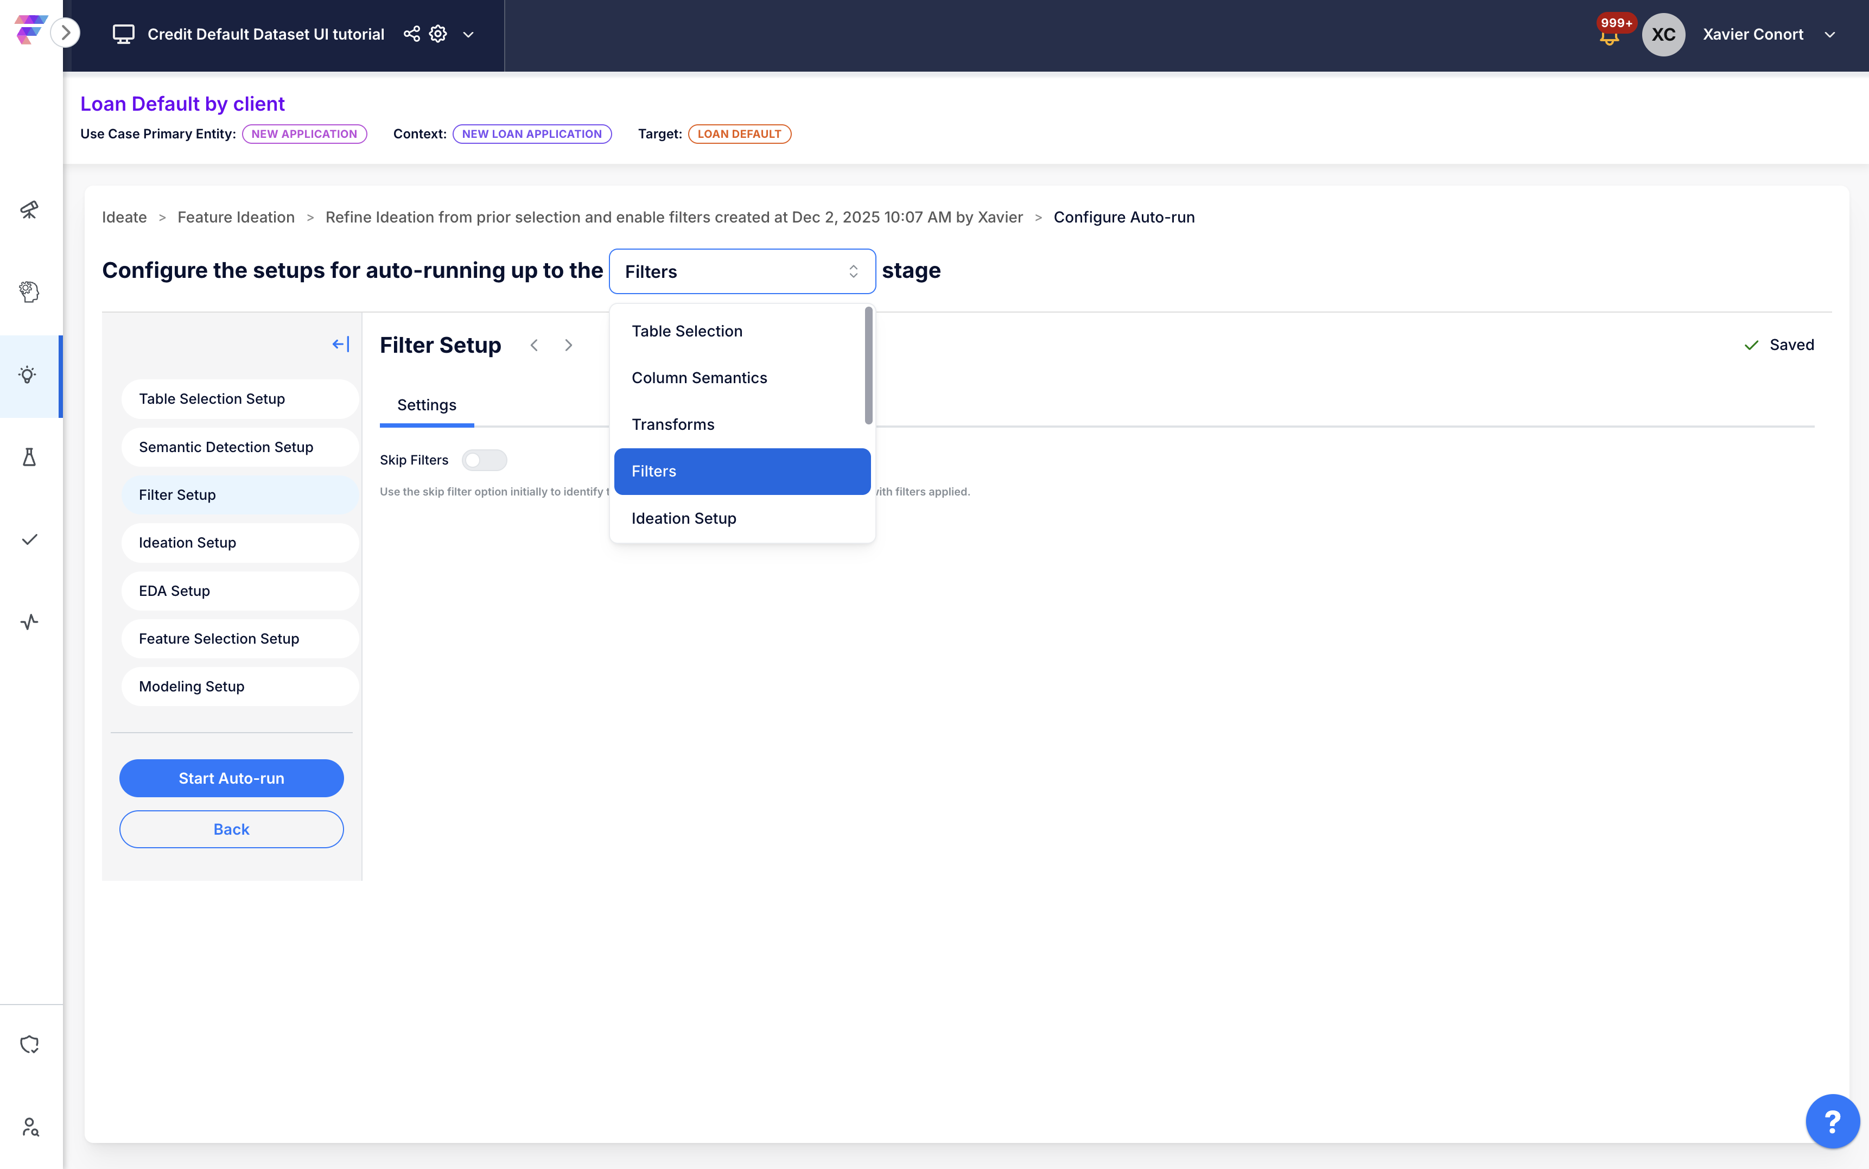Switch to the Settings tab
Screen dimensions: 1869x1169
[426, 405]
